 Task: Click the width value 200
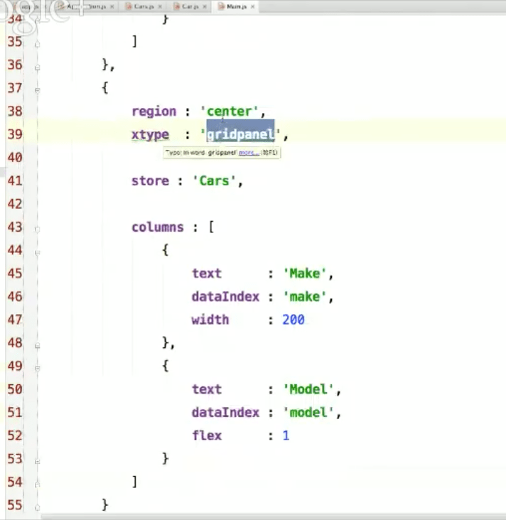[x=294, y=320]
